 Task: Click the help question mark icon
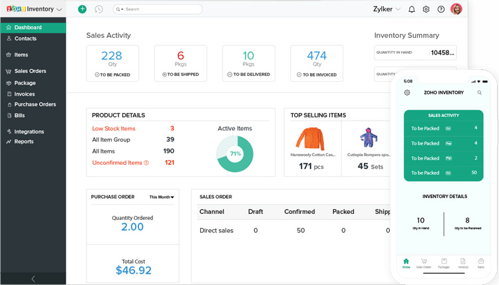(440, 9)
